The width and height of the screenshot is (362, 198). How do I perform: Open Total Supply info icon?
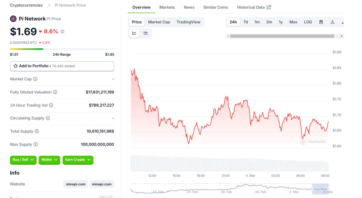tap(37, 131)
